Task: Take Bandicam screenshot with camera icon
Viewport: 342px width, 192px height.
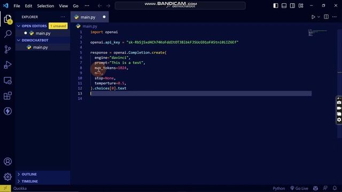Action: (339, 102)
